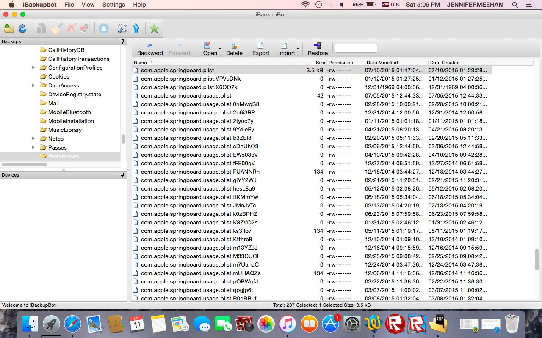The height and width of the screenshot is (338, 542).
Task: Open Spotlight search in the menu bar
Action: coord(515,5)
